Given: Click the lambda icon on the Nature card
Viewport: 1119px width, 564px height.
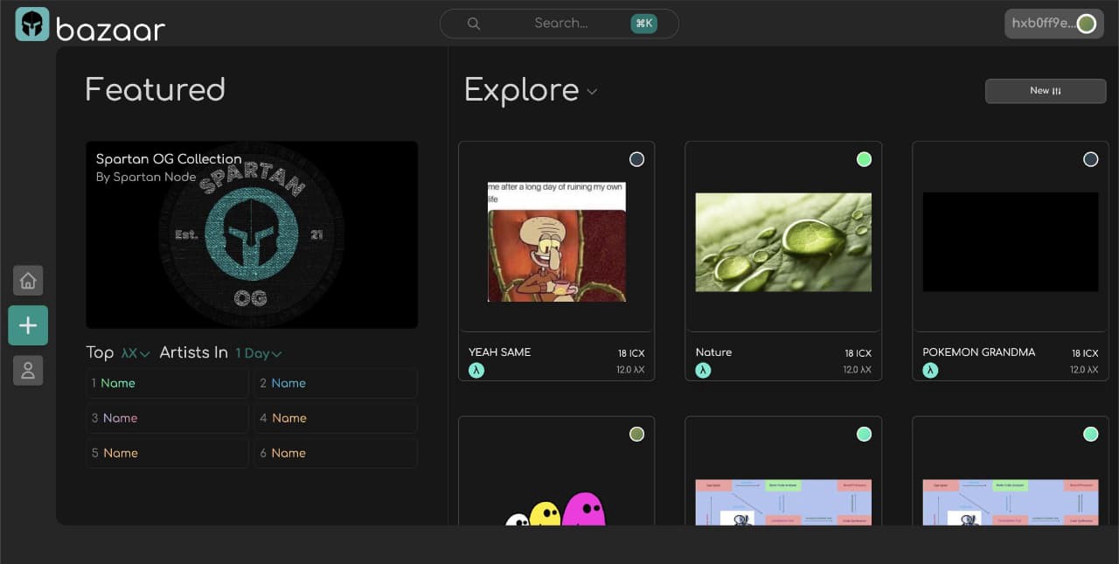Looking at the screenshot, I should [703, 370].
